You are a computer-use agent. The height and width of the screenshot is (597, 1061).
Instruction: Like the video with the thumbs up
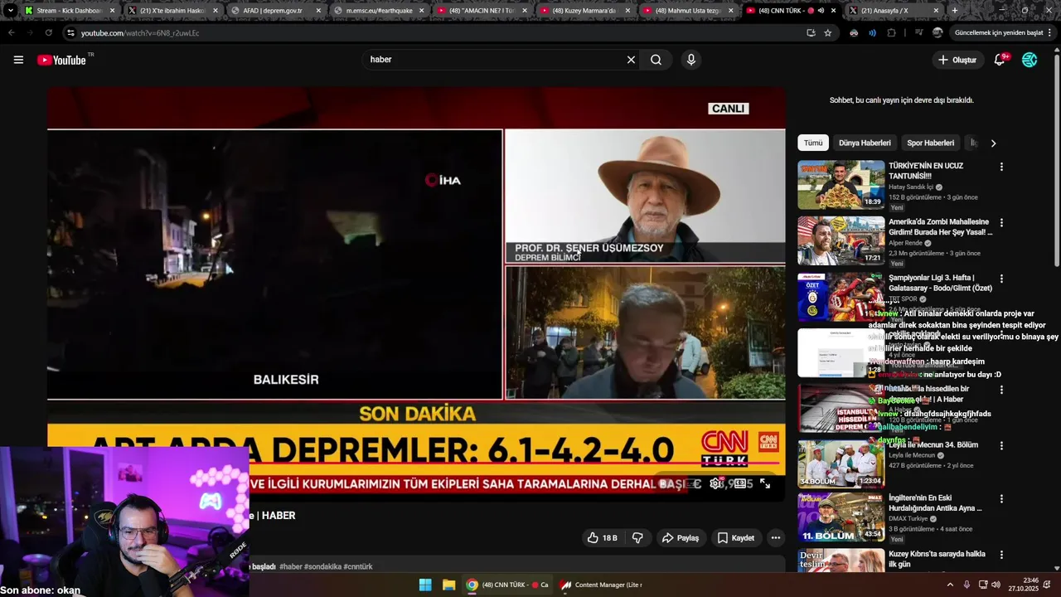pyautogui.click(x=602, y=538)
